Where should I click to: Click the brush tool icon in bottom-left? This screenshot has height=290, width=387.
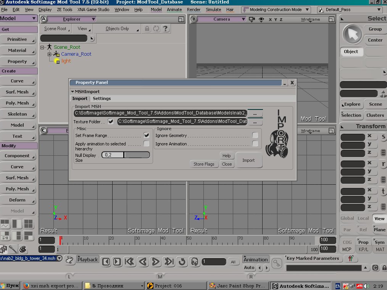coord(13,250)
